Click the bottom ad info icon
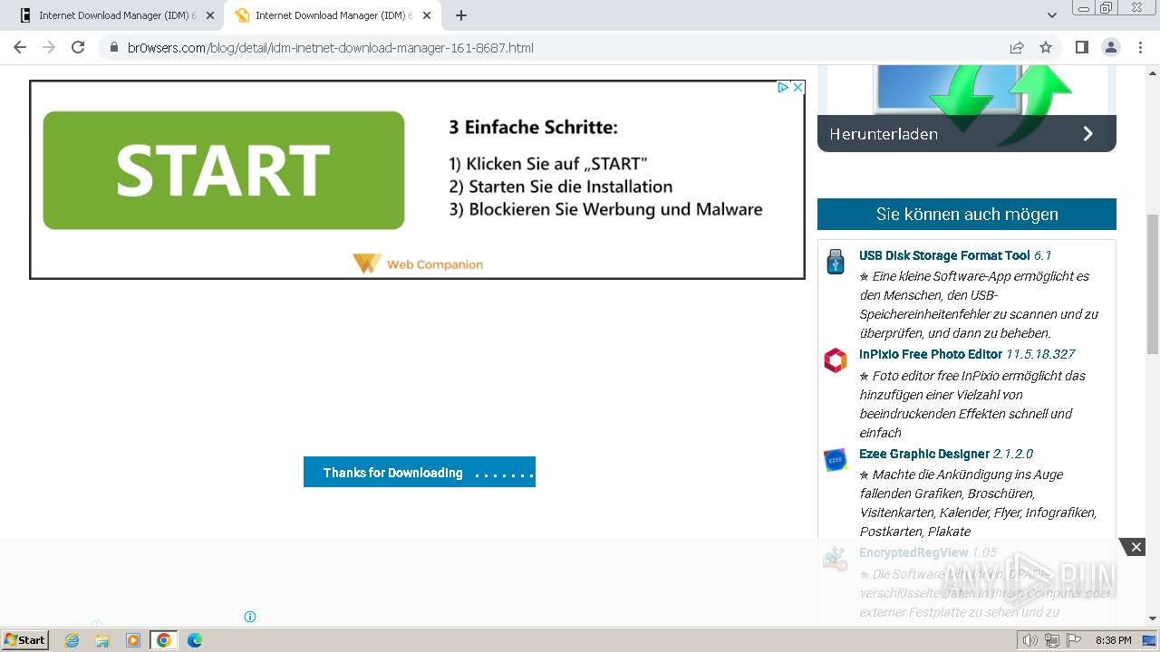Viewport: 1160px width, 652px height. [250, 617]
